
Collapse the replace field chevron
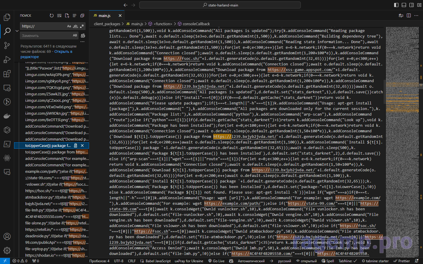pos(17,31)
